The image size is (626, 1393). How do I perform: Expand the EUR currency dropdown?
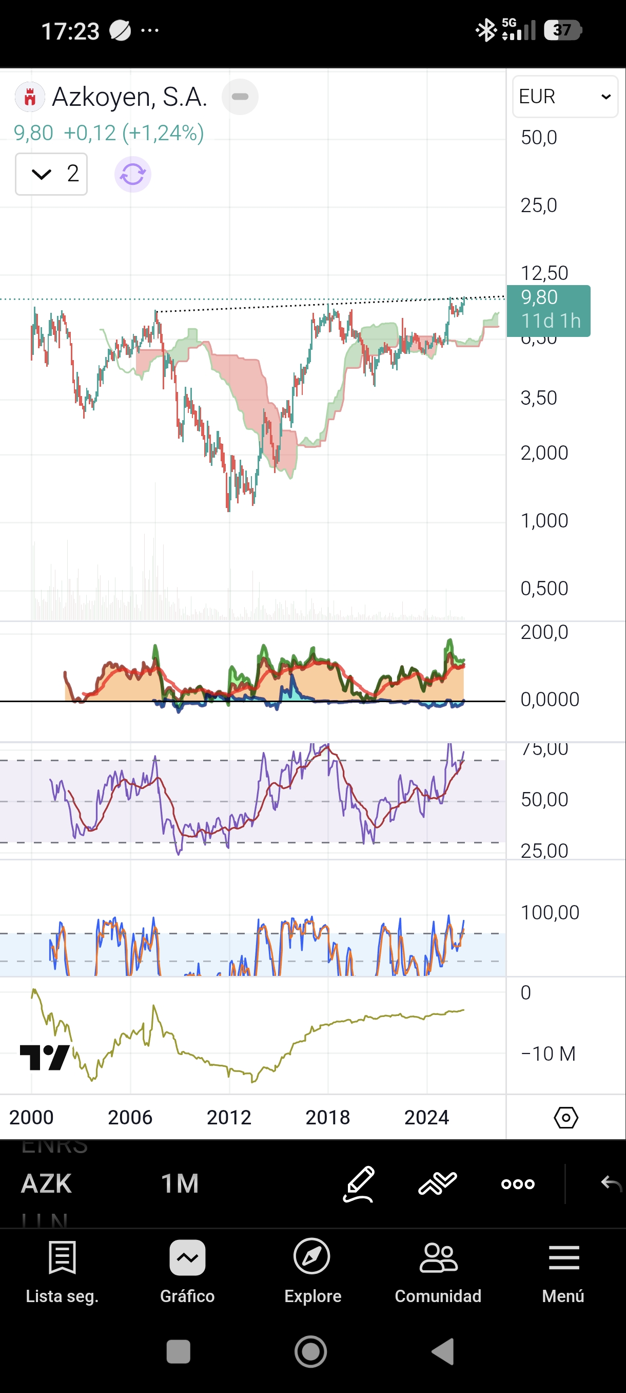pyautogui.click(x=564, y=97)
